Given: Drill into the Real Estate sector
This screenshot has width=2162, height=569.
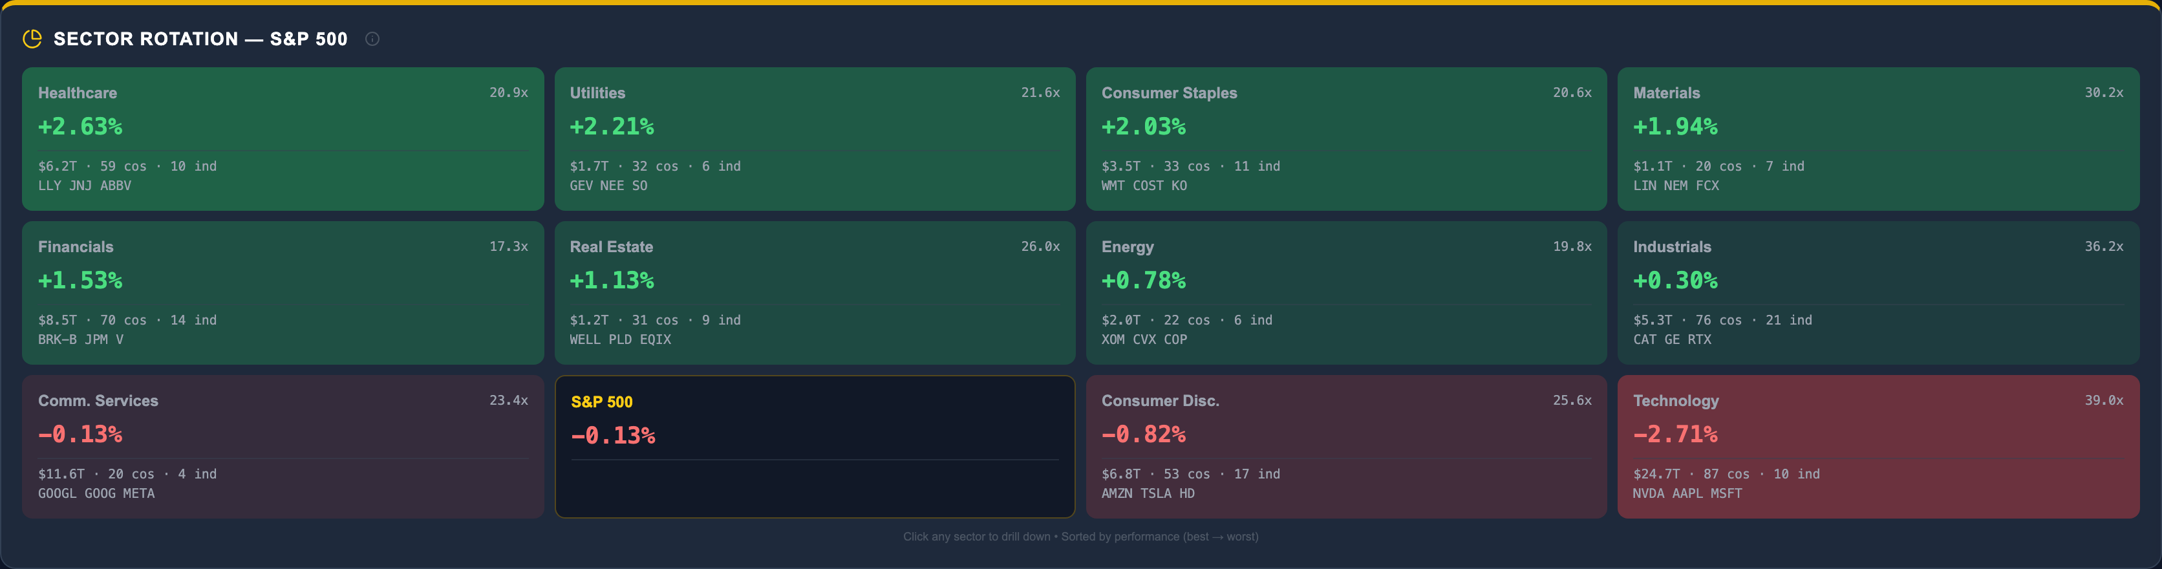Looking at the screenshot, I should point(815,292).
